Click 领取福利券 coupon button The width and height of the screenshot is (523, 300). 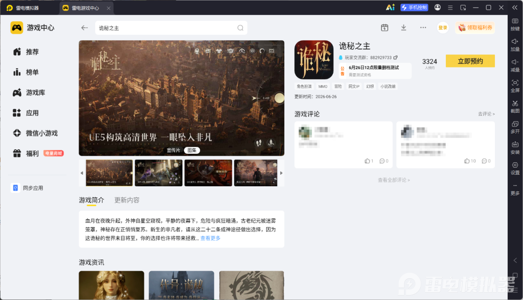(x=475, y=28)
